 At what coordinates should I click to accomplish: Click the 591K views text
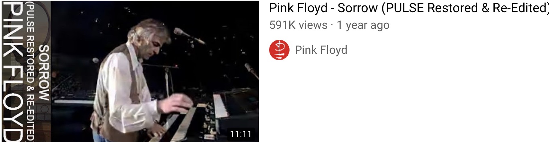pos(298,25)
